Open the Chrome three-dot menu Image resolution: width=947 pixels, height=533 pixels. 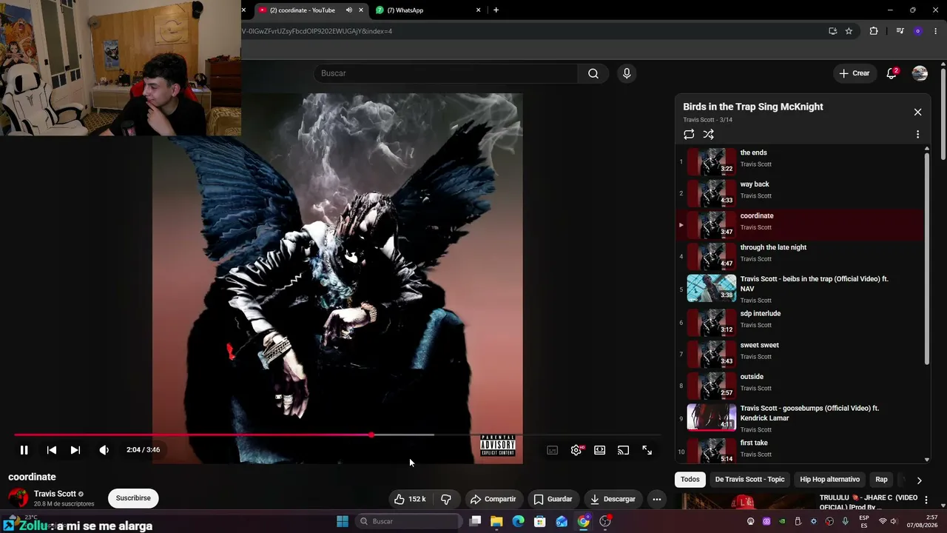click(x=936, y=31)
